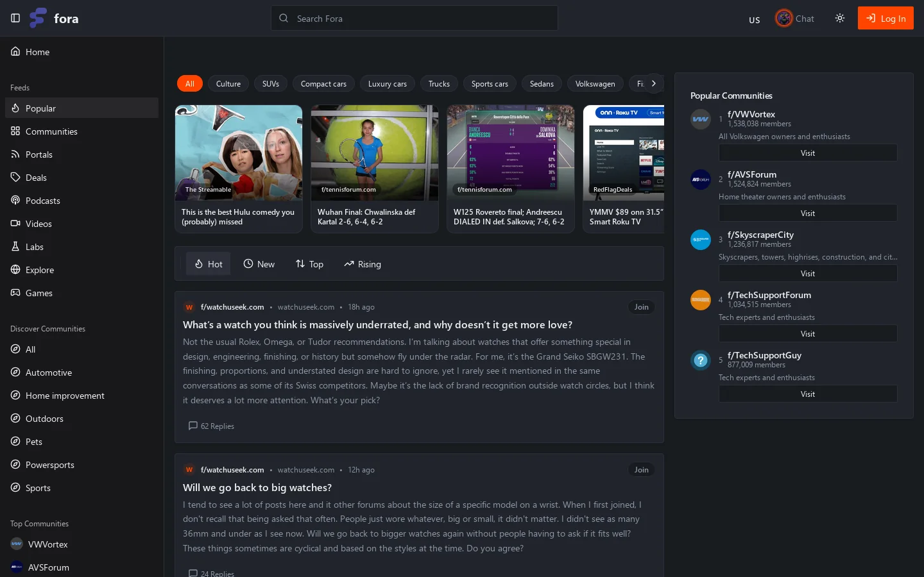Open the US region selector
The width and height of the screenshot is (924, 577).
point(755,19)
